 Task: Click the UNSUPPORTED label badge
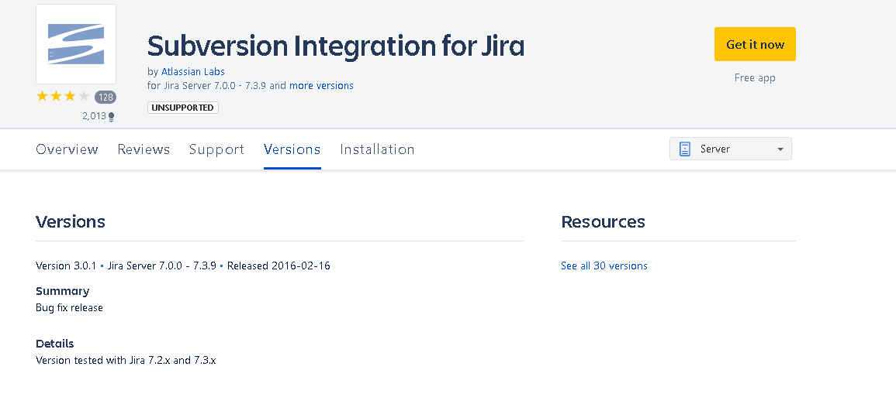coord(183,108)
